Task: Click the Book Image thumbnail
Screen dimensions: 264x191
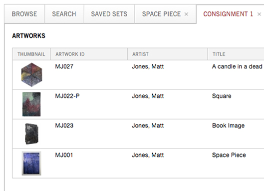Action: click(x=31, y=134)
